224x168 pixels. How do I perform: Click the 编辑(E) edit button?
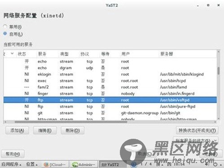[45, 130]
